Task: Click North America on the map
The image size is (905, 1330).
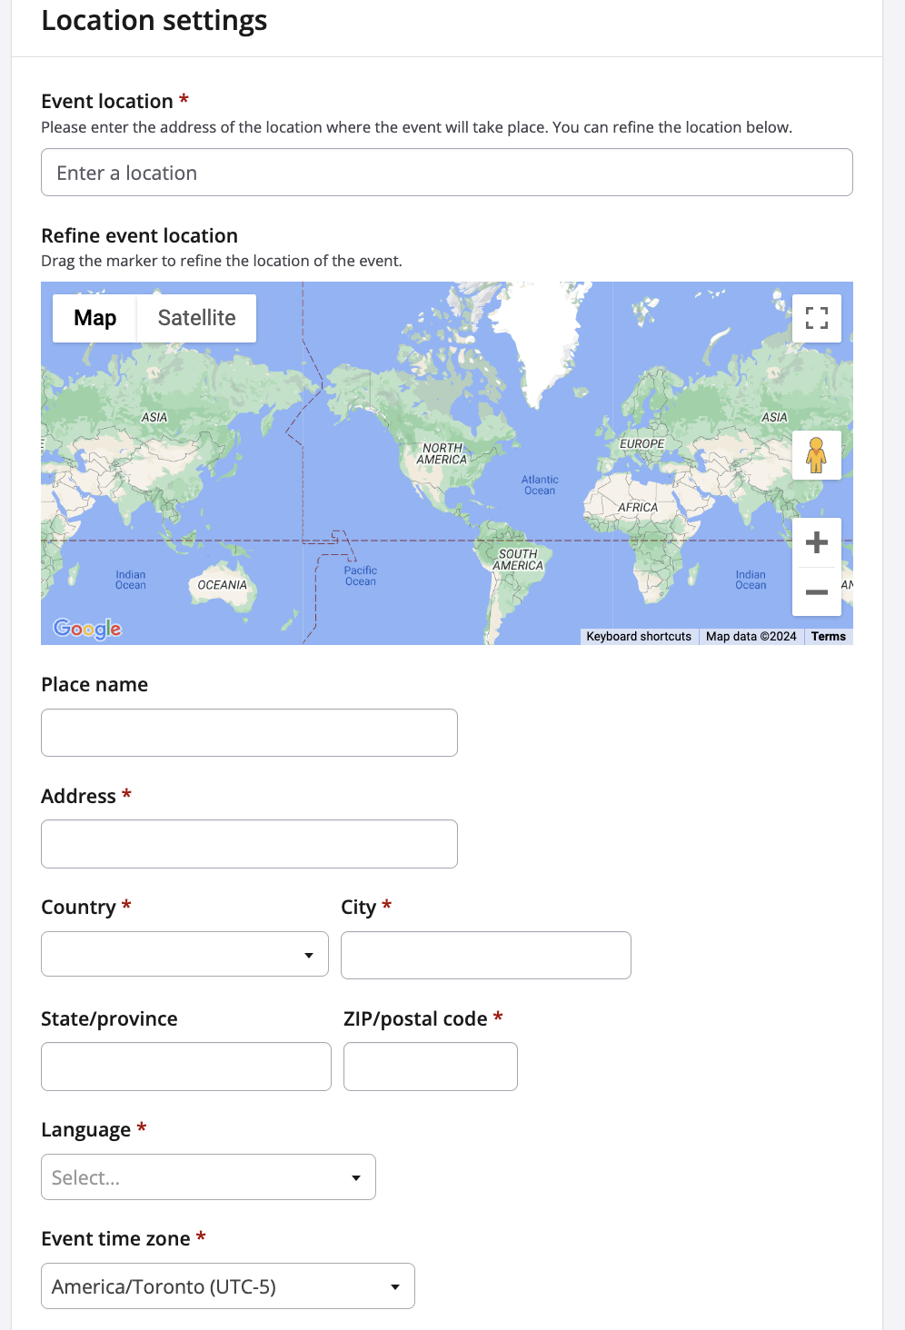Action: pyautogui.click(x=442, y=454)
